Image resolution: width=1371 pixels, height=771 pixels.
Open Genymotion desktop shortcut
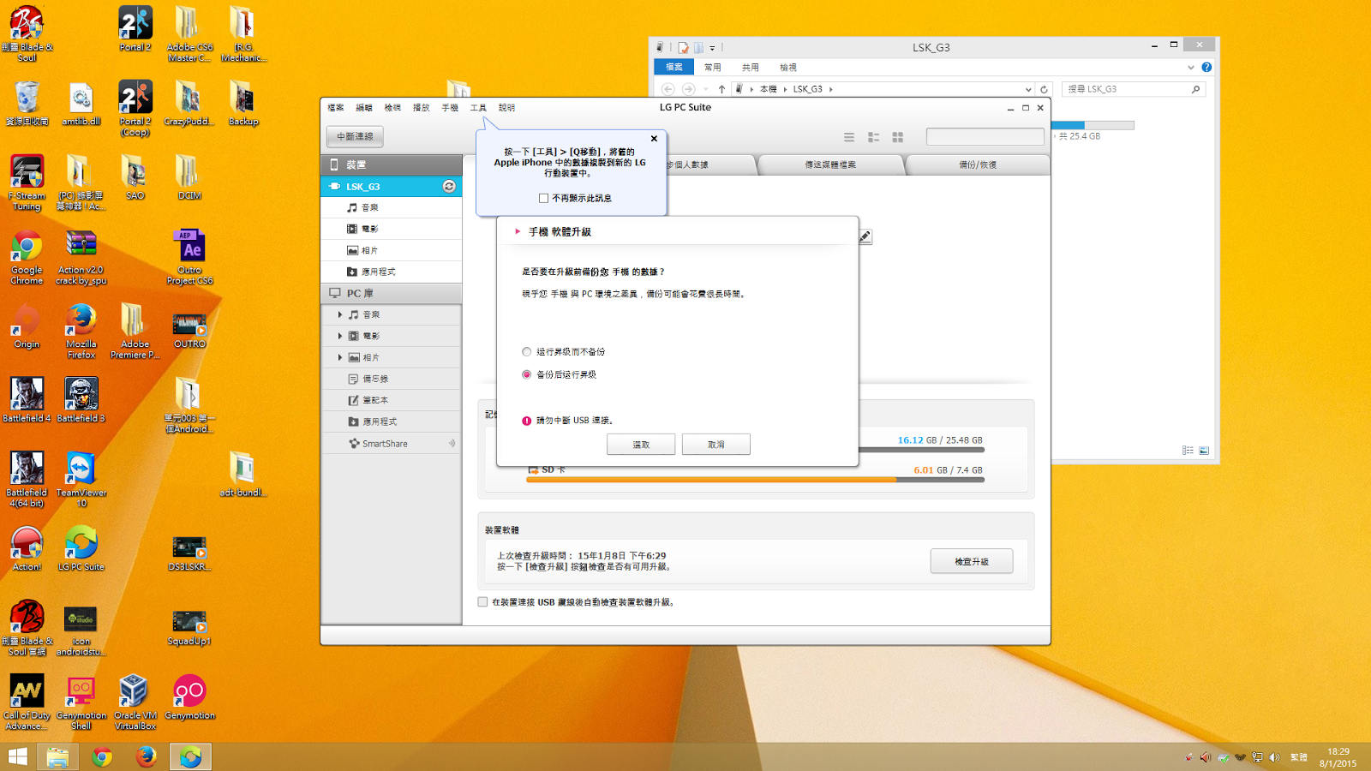pos(189,696)
